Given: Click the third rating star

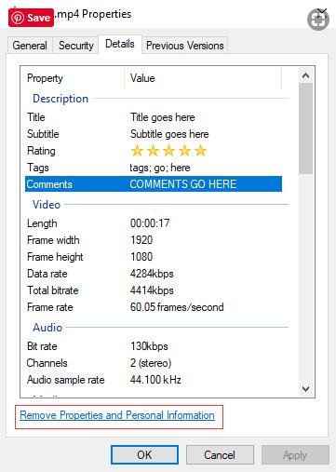Looking at the screenshot, I should pos(168,151).
